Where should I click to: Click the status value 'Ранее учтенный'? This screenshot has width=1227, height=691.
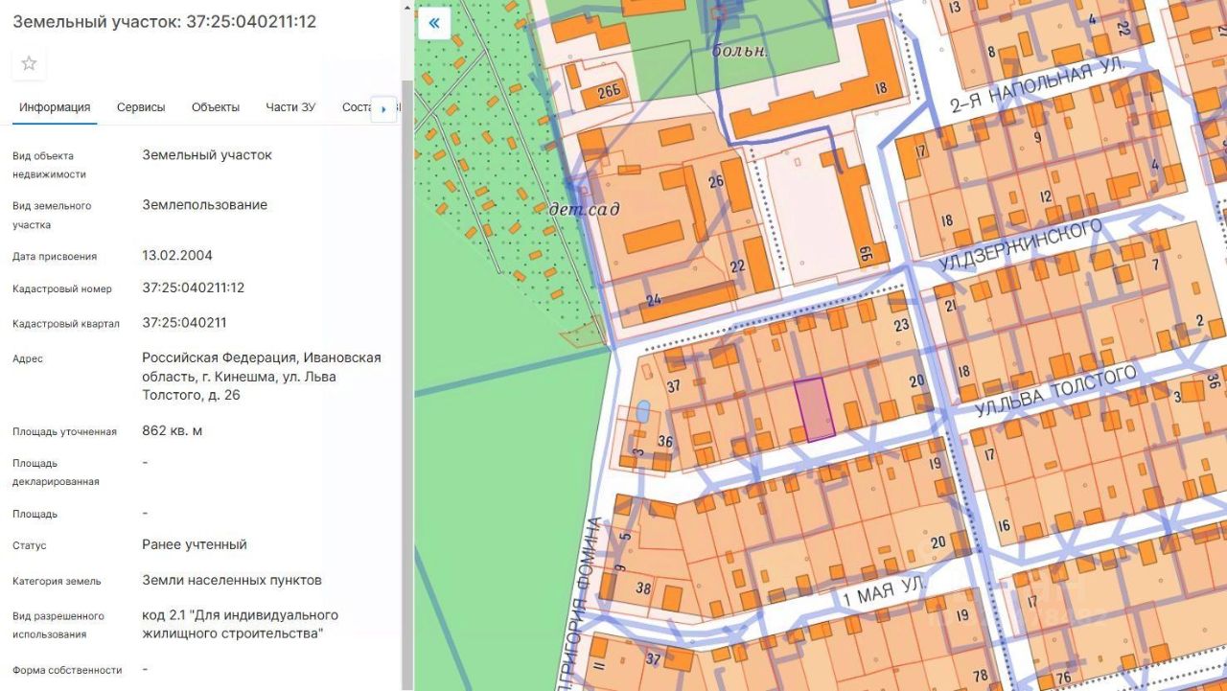[x=195, y=544]
